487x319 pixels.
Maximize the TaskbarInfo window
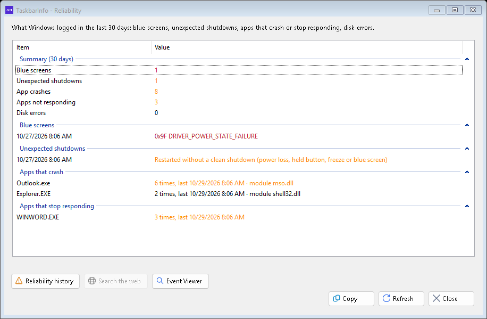(x=455, y=10)
